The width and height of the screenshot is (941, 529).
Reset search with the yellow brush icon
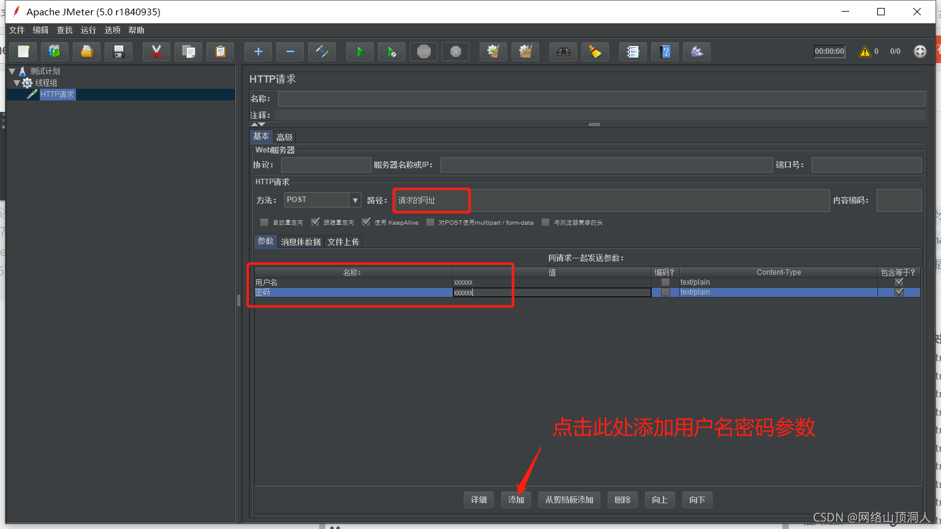point(595,51)
